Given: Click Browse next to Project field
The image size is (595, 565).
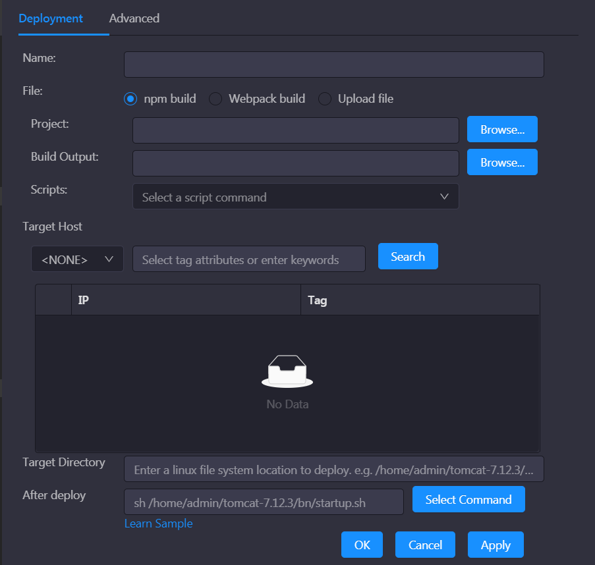Looking at the screenshot, I should coord(502,130).
